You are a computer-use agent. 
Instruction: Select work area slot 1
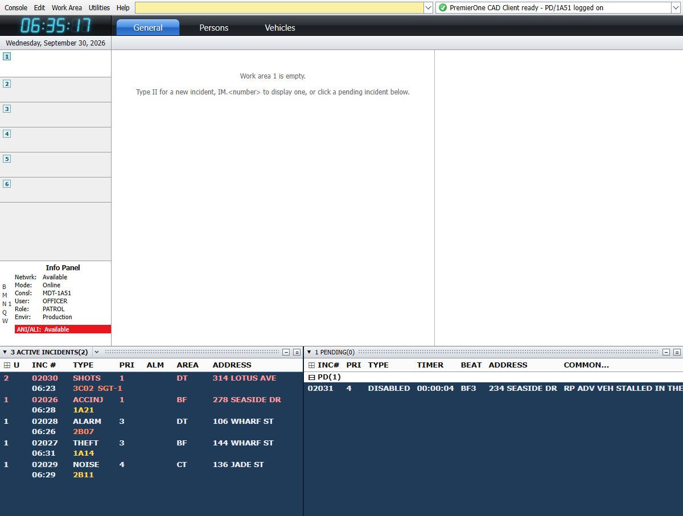tap(55, 64)
